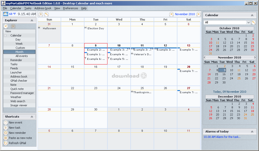259x151 pixels.
Task: Open Tasks in the Explorer tree
Action: pos(14,64)
